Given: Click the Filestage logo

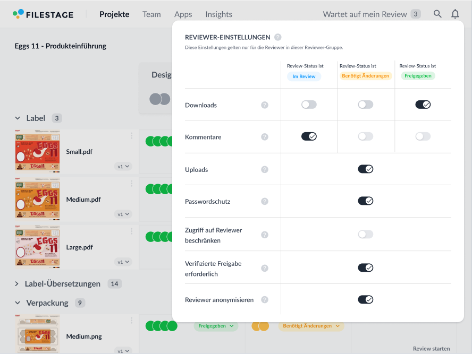Looking at the screenshot, I should (43, 14).
